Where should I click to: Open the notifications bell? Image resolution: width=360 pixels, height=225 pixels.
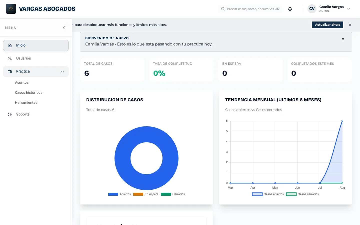pyautogui.click(x=290, y=9)
